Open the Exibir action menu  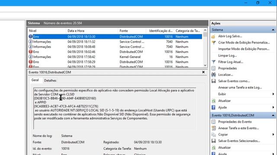click(x=222, y=94)
